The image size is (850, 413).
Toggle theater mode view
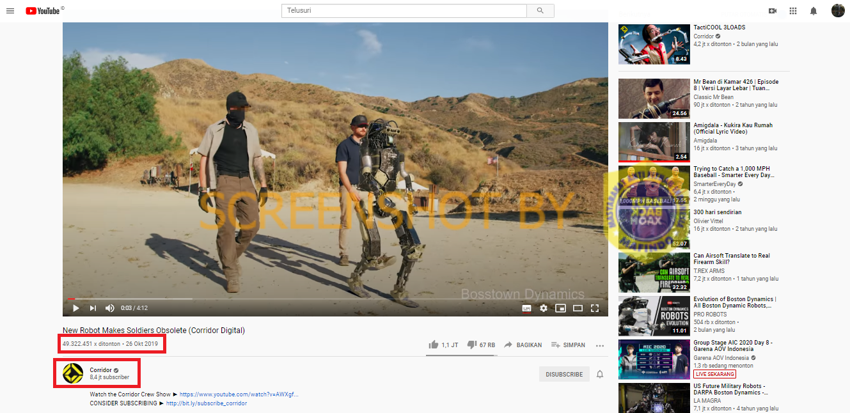pos(578,308)
